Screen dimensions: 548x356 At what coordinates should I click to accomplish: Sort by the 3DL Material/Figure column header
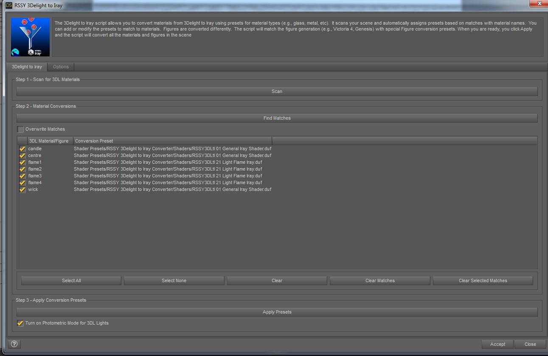[50, 141]
